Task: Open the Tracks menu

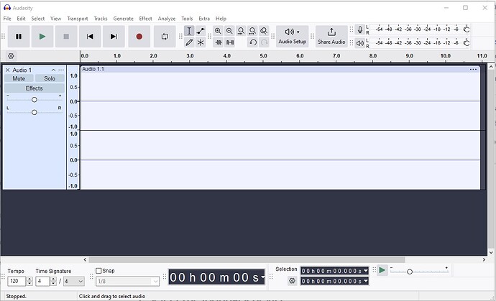Action: pos(101,19)
